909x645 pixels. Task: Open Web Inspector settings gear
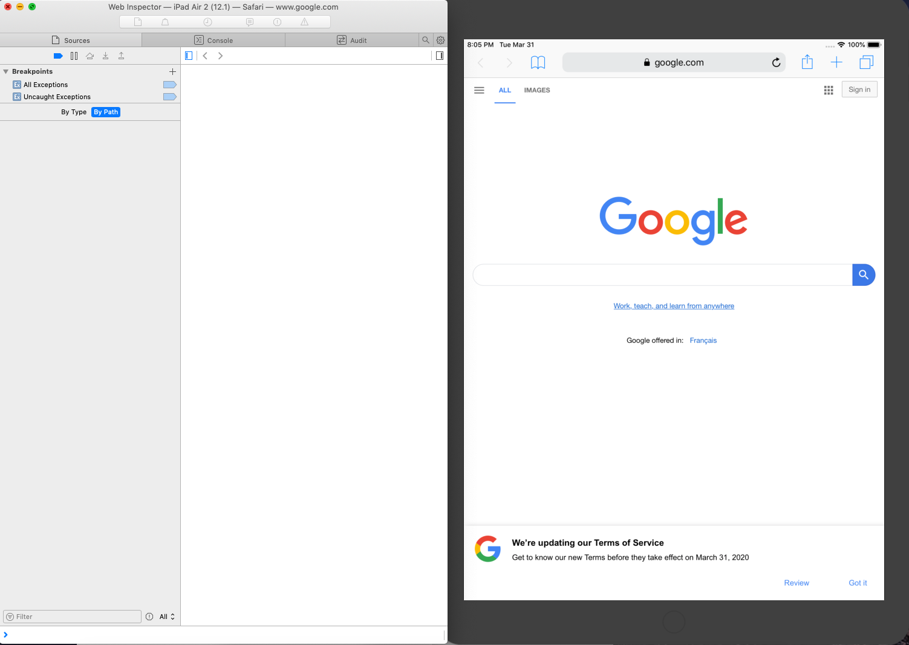pos(440,40)
